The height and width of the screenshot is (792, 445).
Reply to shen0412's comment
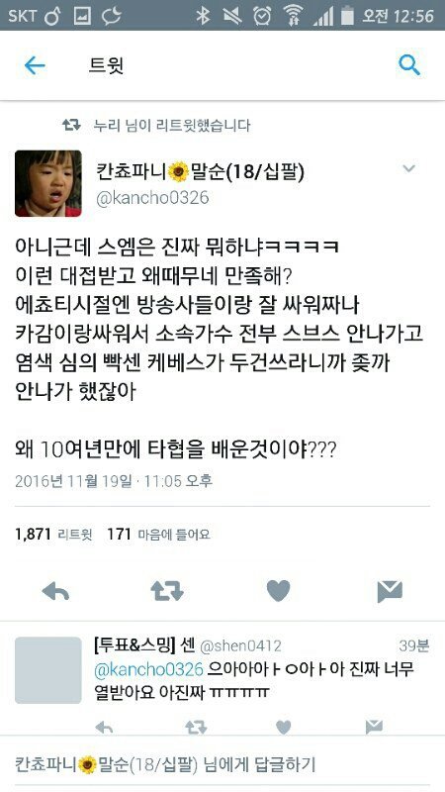pos(105,727)
